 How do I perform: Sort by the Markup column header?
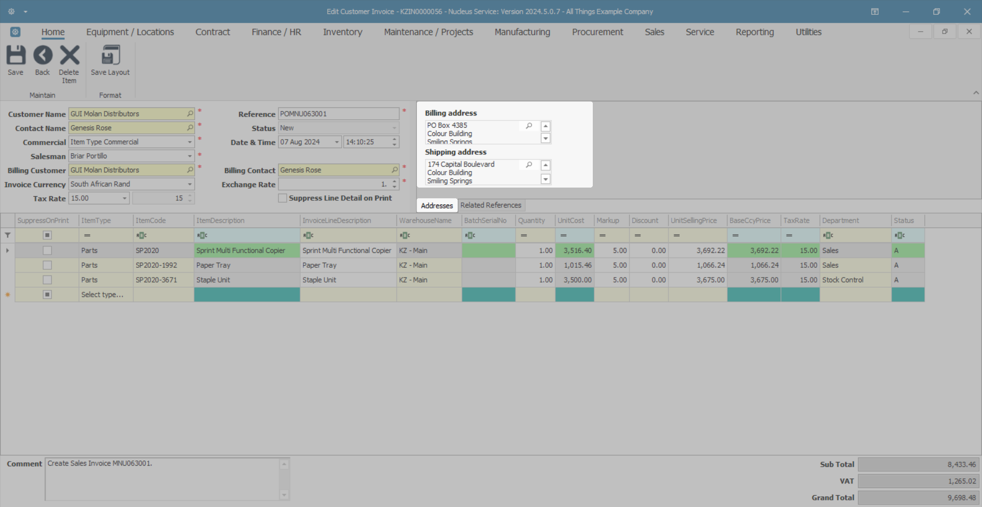click(x=611, y=220)
